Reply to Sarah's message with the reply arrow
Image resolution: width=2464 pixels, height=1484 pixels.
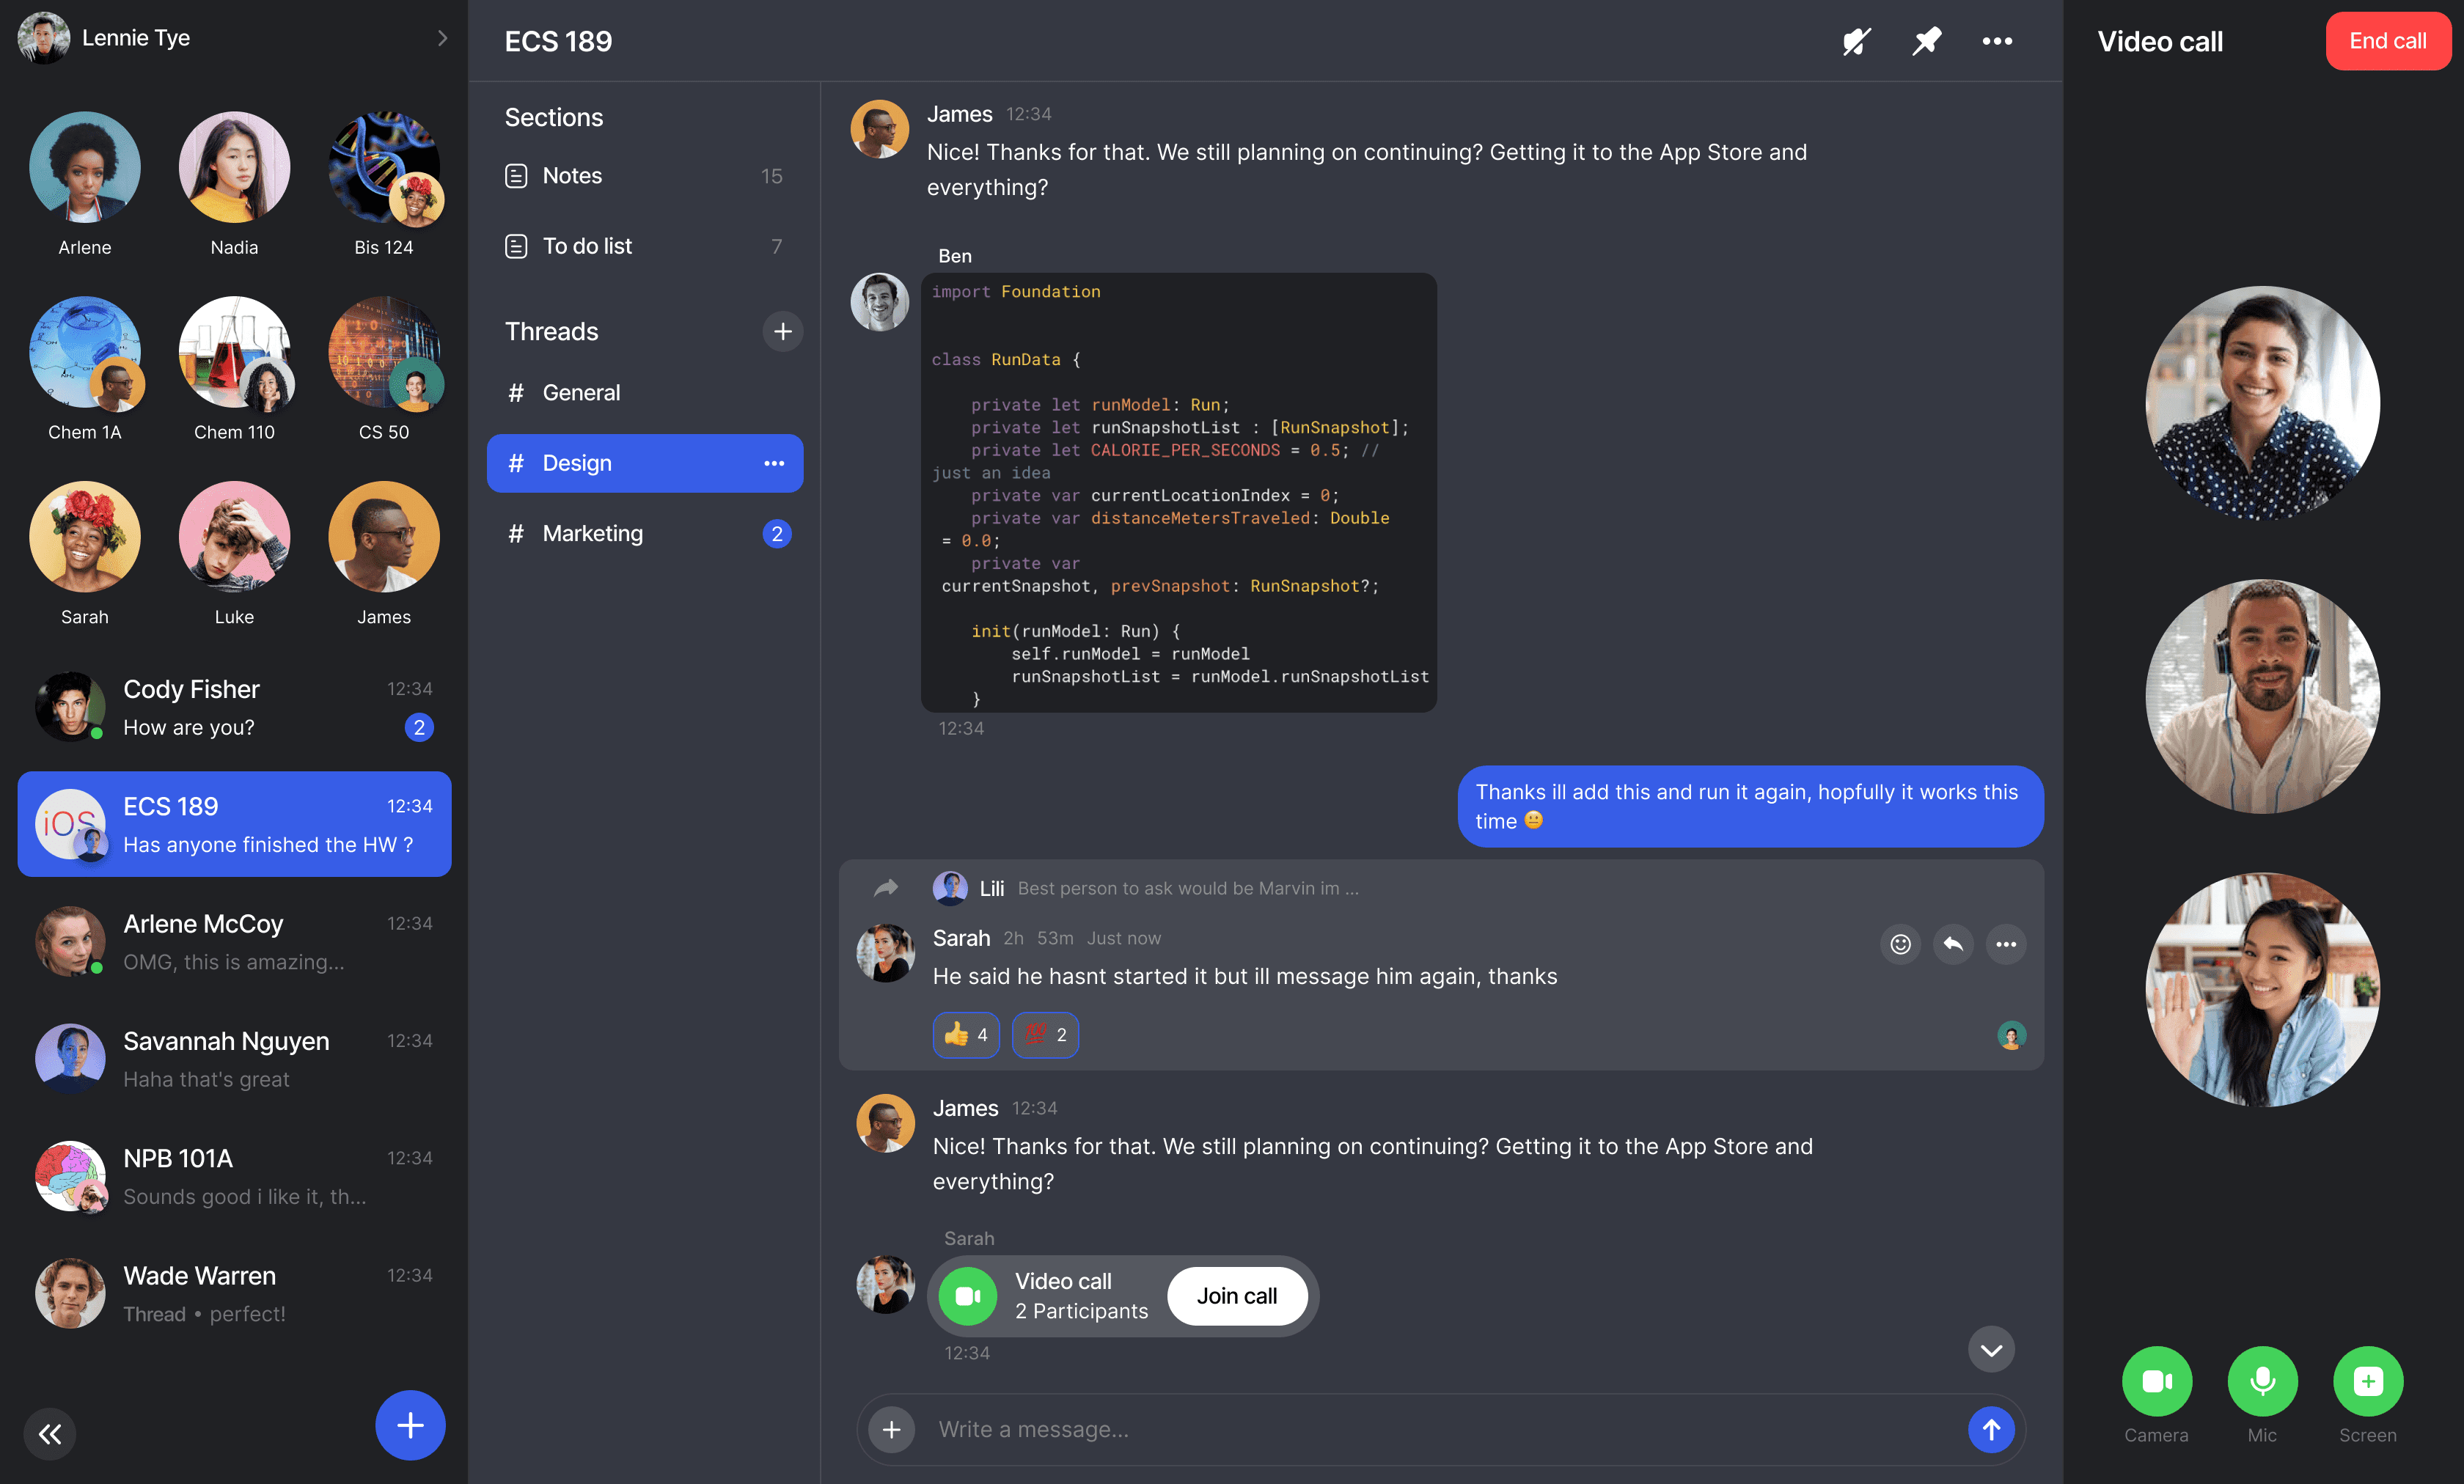click(1953, 944)
